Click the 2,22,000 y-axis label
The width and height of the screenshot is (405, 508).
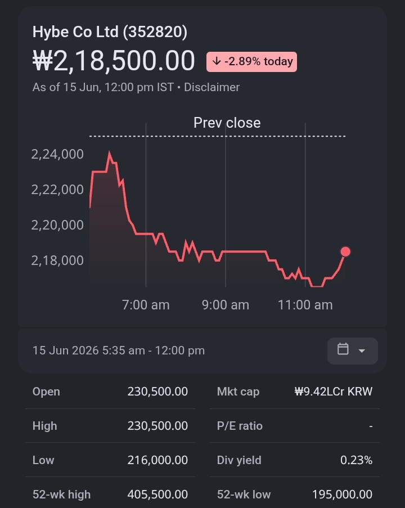[57, 190]
